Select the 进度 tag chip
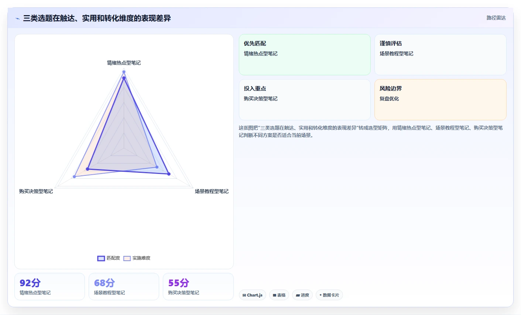Screen dimensions: 521x315 [302, 295]
